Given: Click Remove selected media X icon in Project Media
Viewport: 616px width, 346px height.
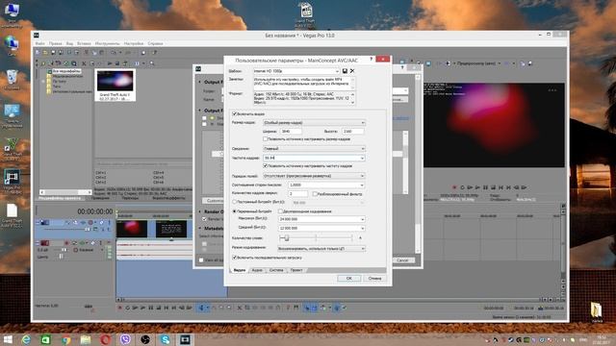Looking at the screenshot, I should click(x=84, y=63).
